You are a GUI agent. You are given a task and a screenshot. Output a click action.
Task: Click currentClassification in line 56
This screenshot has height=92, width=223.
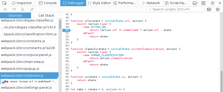[147, 49]
